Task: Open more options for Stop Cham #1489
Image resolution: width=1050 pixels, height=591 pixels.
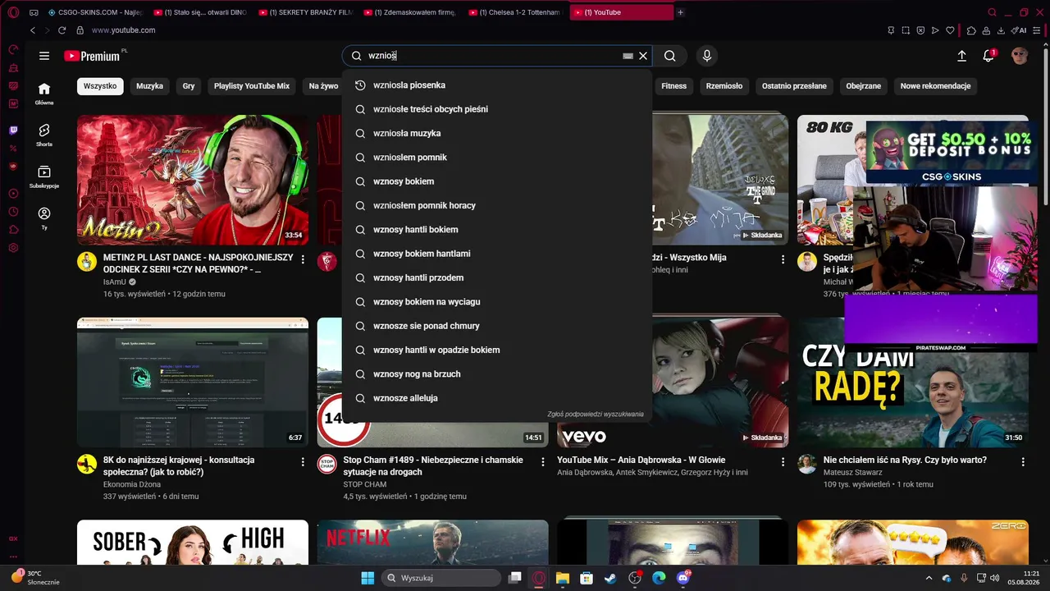Action: click(542, 462)
